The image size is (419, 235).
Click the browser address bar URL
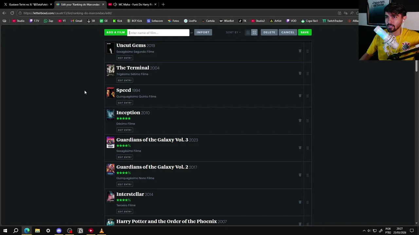coord(68,13)
